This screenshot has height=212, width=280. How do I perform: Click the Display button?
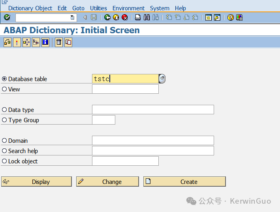click(36, 182)
